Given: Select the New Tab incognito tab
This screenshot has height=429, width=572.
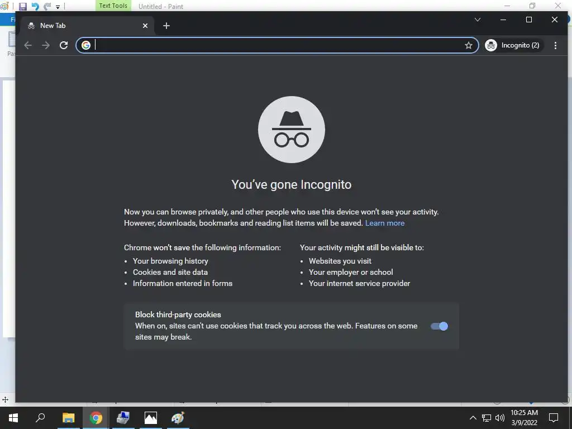Looking at the screenshot, I should pos(88,26).
